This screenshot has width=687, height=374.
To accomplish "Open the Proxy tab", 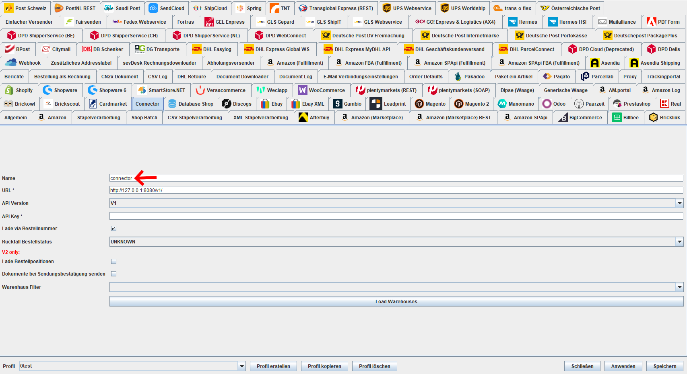I will tap(630, 76).
